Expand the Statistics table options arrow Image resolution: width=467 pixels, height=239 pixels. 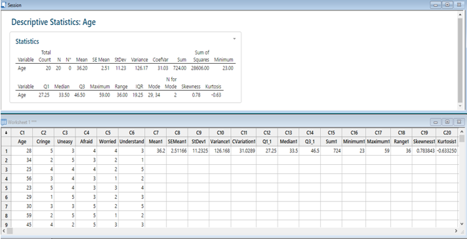pyautogui.click(x=234, y=39)
